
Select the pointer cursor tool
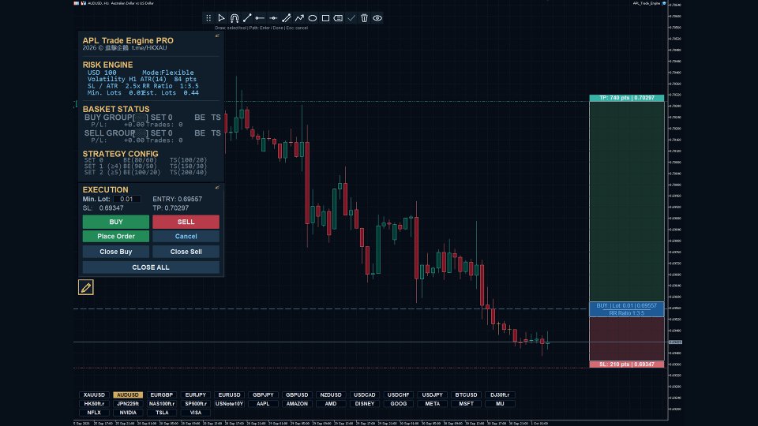click(x=221, y=18)
